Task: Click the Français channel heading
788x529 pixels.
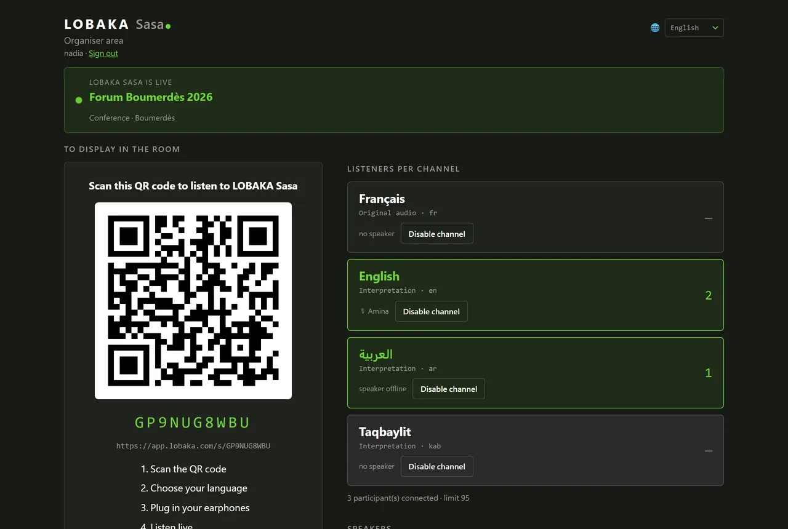Action: click(x=382, y=199)
